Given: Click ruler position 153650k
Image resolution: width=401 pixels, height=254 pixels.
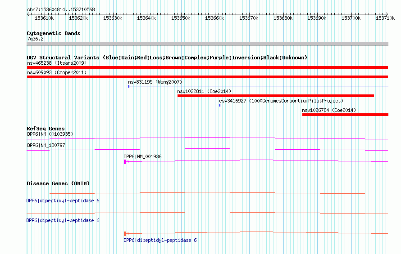Looking at the screenshot, I should (181, 18).
